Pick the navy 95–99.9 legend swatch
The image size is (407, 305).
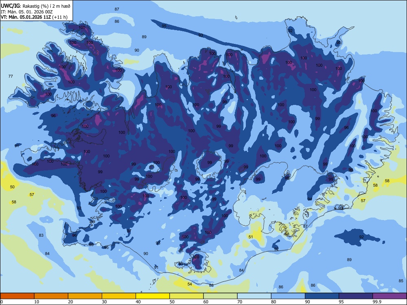click(356, 296)
